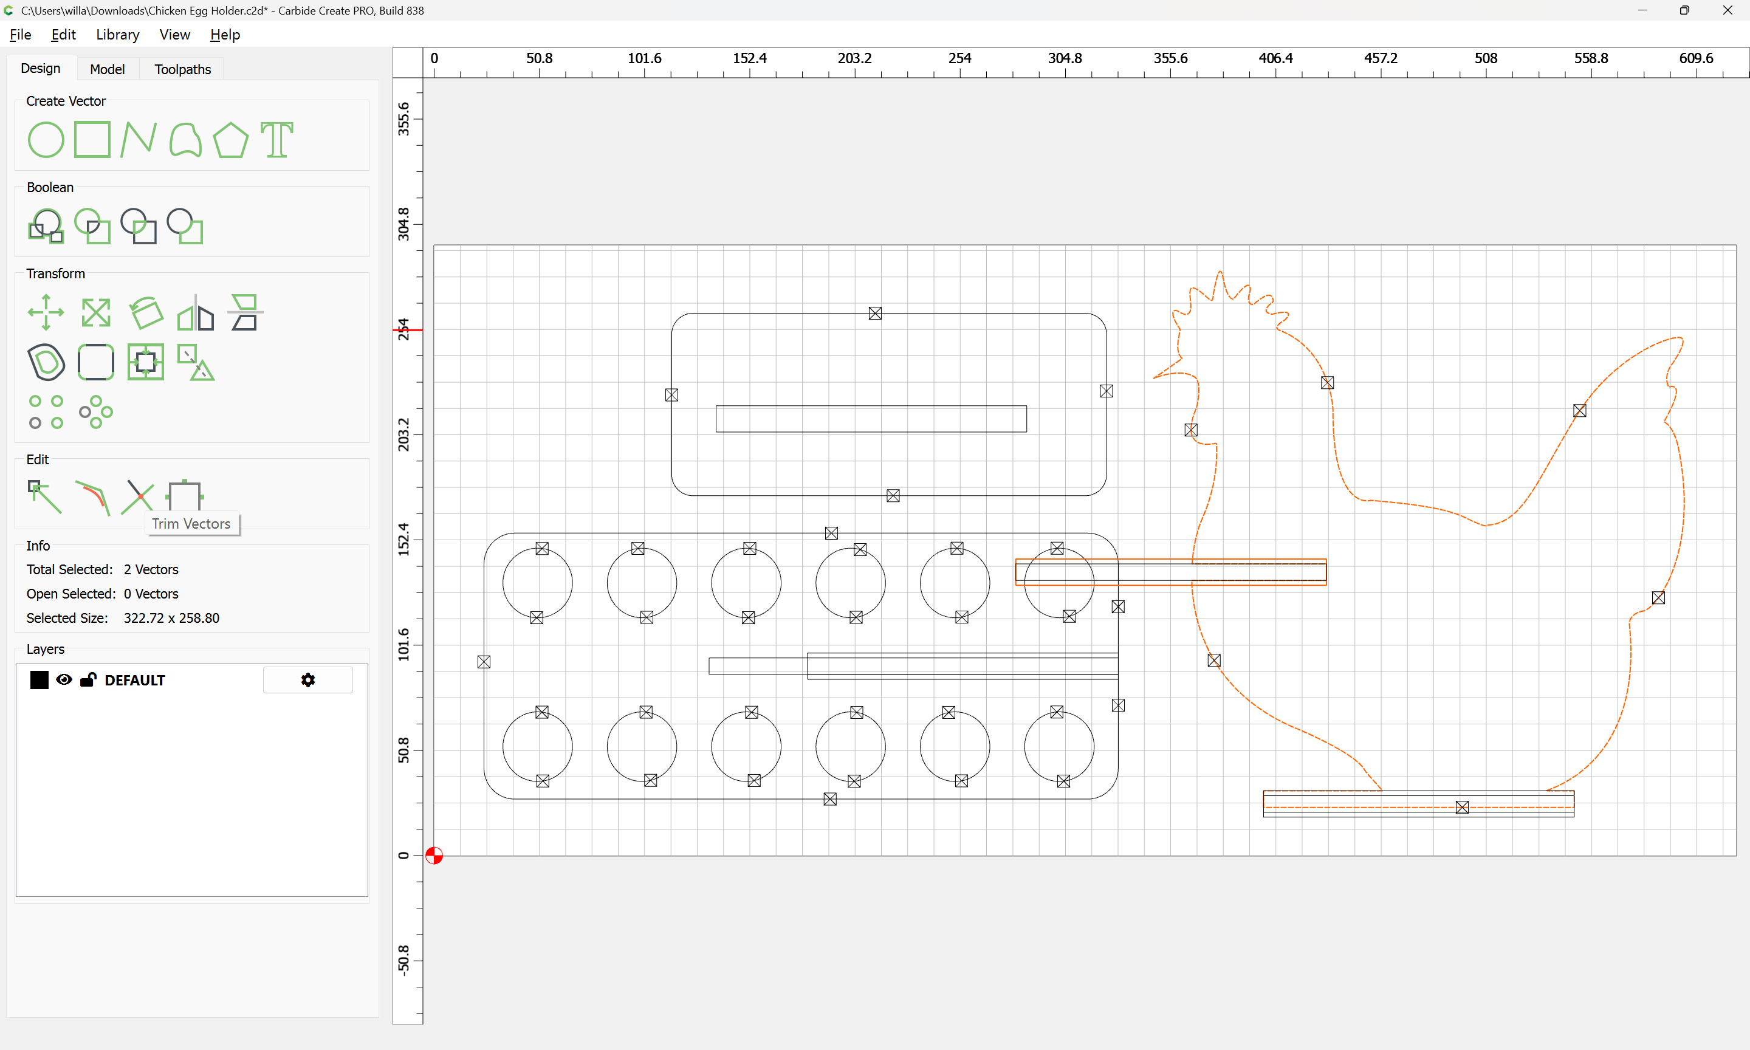
Task: Toggle visibility of the DEFAULT layer
Action: coord(64,680)
